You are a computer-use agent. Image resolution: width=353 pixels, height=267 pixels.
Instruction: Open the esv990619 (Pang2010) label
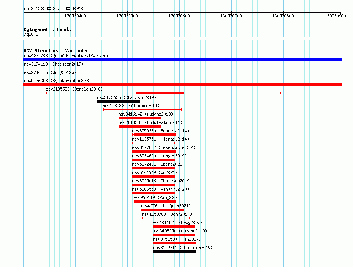click(x=157, y=197)
